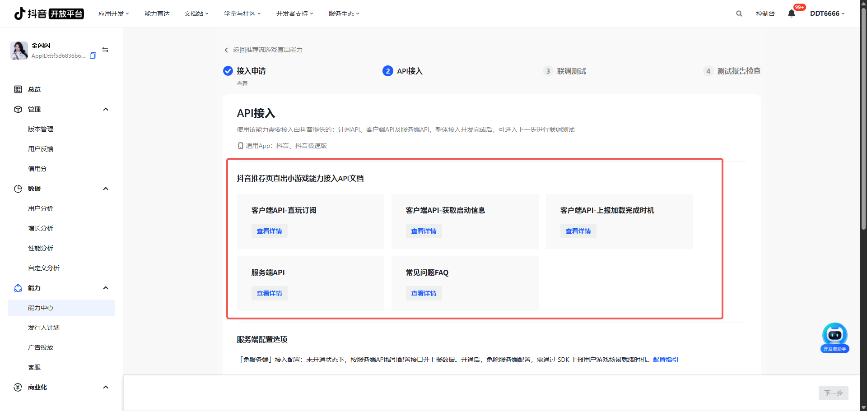View details for 客户端API-直玩订阅
This screenshot has width=867, height=411.
point(269,231)
